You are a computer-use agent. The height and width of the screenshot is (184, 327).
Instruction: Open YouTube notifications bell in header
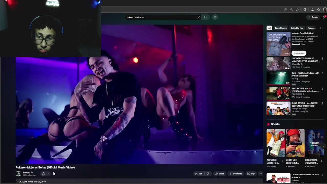324,17
